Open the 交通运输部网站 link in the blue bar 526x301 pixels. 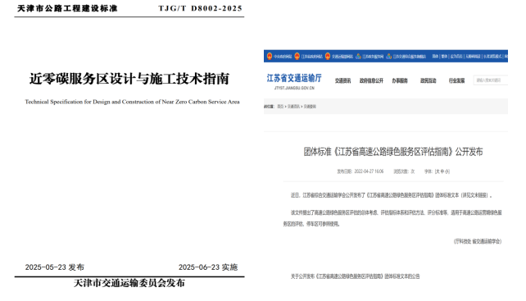342,57
